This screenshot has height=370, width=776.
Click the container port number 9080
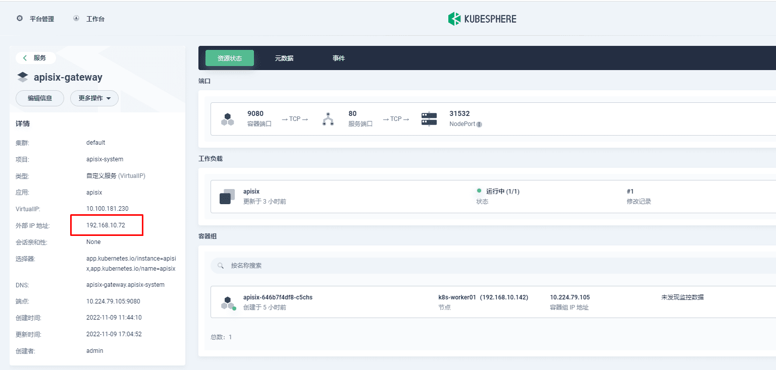tap(255, 114)
